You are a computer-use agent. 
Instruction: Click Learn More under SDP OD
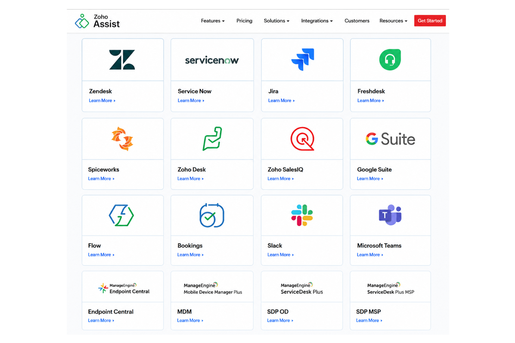click(x=280, y=320)
